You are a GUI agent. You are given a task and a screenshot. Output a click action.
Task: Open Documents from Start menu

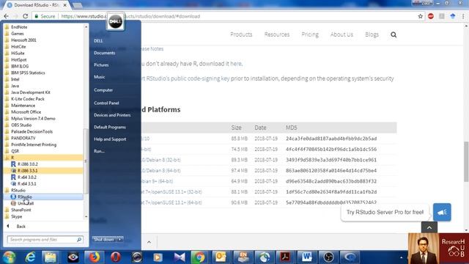click(104, 53)
